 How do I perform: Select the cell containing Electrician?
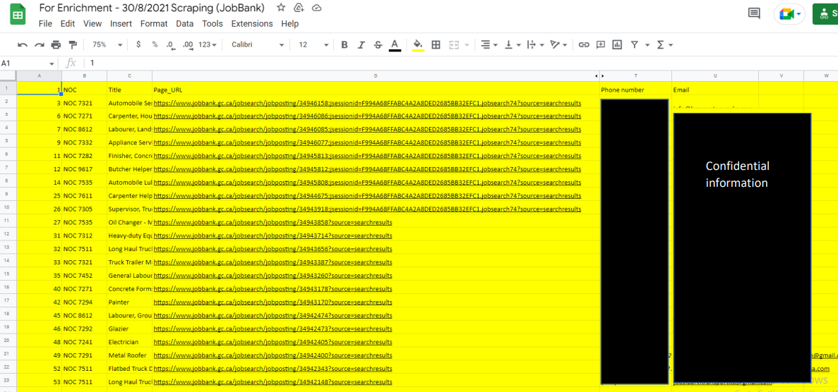129,342
